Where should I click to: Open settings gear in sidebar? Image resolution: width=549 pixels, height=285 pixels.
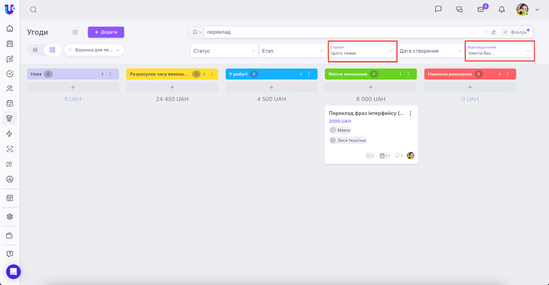[x=10, y=217]
